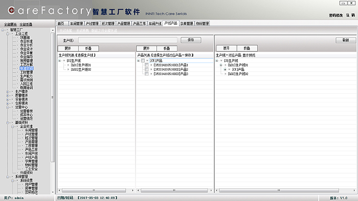Click 注销 to log out
The image size is (358, 201).
[350, 15]
